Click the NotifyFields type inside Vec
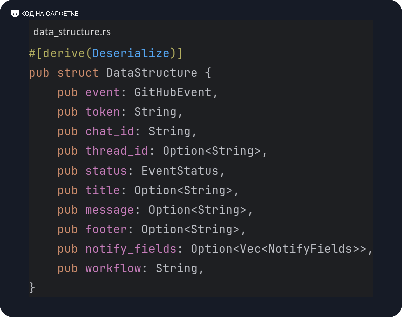402x317 pixels. tap(310, 249)
